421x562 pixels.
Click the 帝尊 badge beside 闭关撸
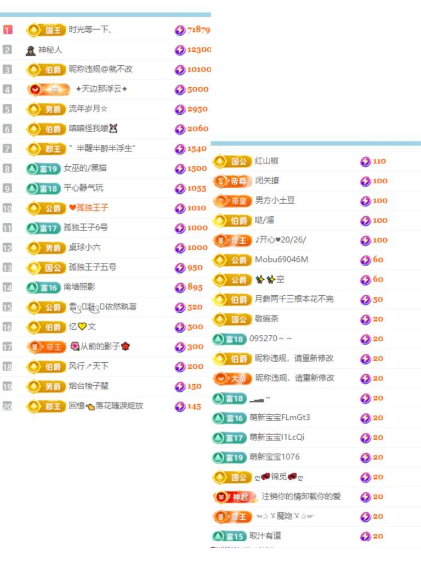pyautogui.click(x=232, y=181)
